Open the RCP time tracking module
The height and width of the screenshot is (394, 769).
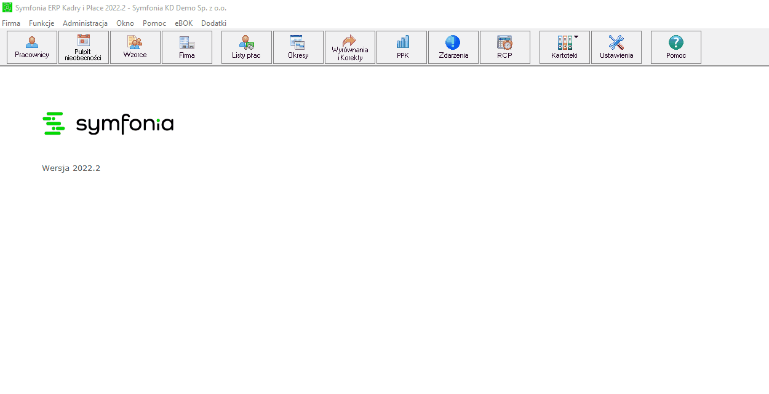pos(505,47)
